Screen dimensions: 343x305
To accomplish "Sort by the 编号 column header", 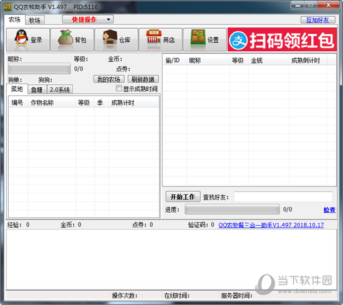I will [19, 103].
